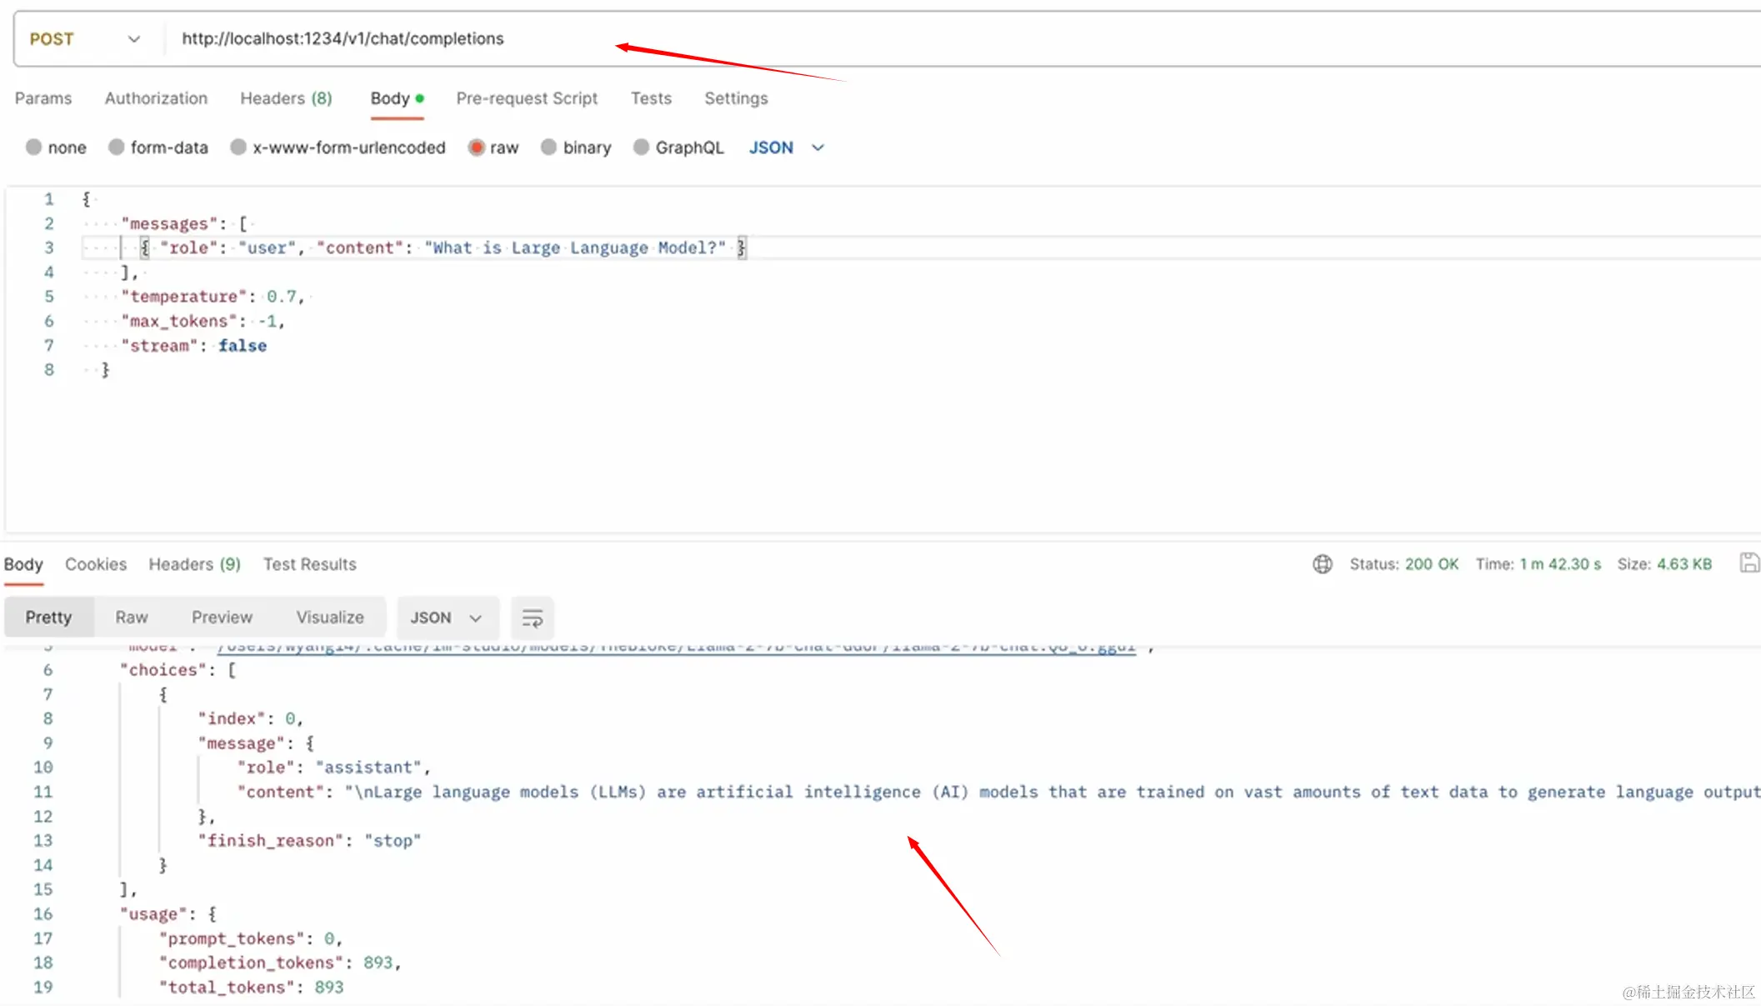Image resolution: width=1761 pixels, height=1006 pixels.
Task: Click the Visualize response button
Action: coord(330,618)
